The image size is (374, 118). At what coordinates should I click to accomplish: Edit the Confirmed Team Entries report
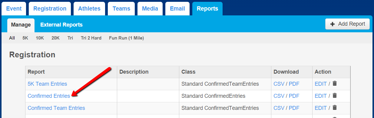[321, 108]
